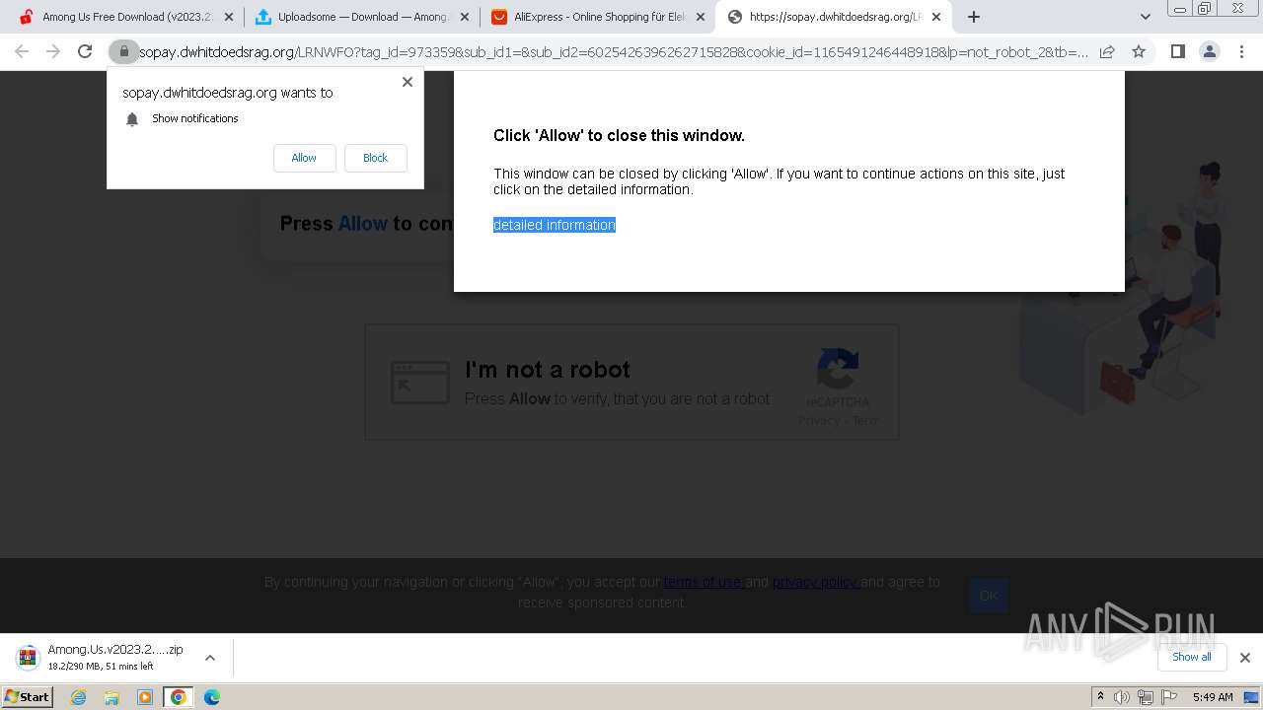This screenshot has width=1263, height=710.
Task: Click the bell icon in the notification prompt
Action: point(132,119)
